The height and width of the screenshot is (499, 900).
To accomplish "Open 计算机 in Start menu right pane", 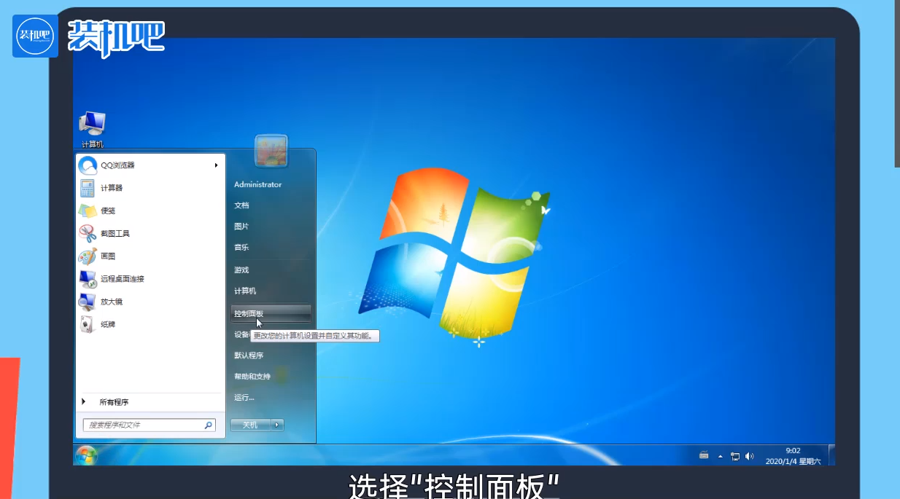I will [x=245, y=291].
